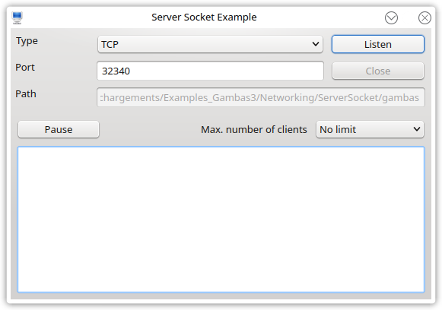Click empty title bar beside app icon

[84, 17]
